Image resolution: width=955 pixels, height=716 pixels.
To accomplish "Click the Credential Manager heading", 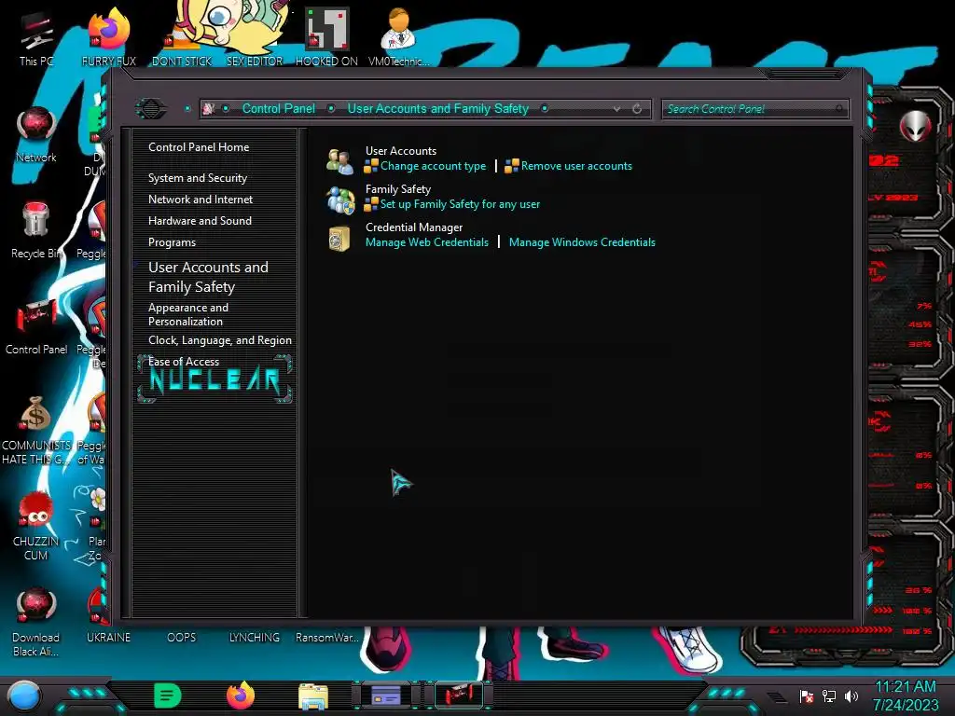I will (x=414, y=227).
